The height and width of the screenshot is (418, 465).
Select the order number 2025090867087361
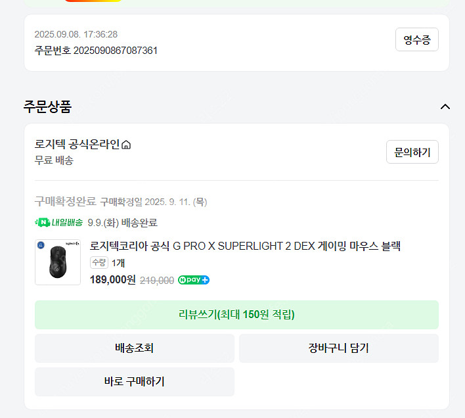[x=115, y=50]
